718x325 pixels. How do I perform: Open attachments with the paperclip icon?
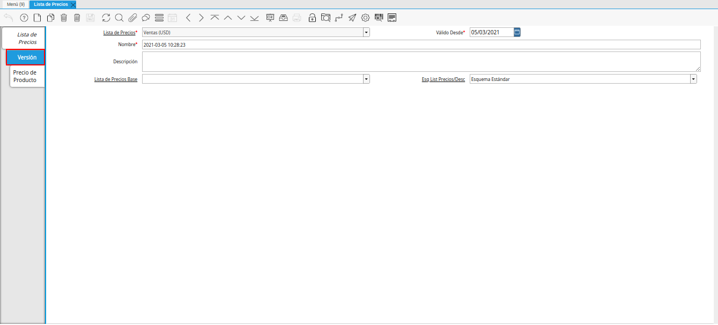[132, 18]
